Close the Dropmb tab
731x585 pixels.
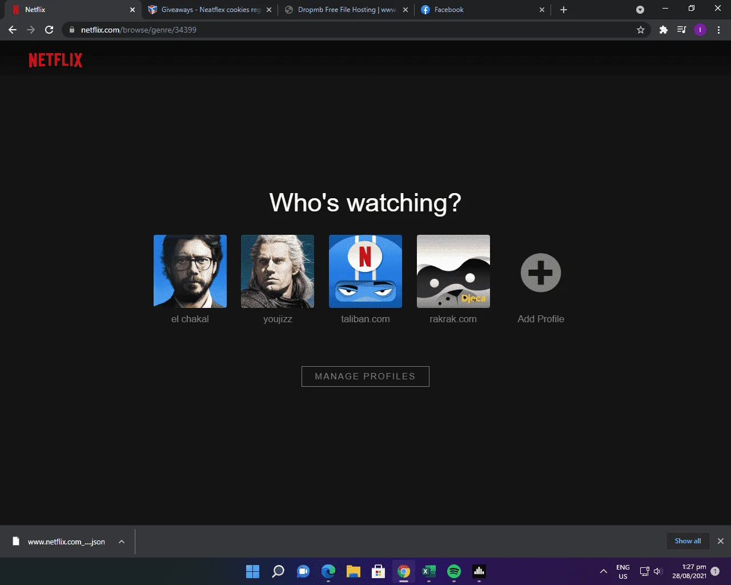click(x=405, y=10)
